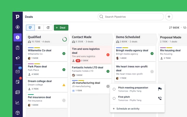This screenshot has height=117, width=187.
Task: Click the Pipedrive logo in sidebar
Action: [x=17, y=17]
